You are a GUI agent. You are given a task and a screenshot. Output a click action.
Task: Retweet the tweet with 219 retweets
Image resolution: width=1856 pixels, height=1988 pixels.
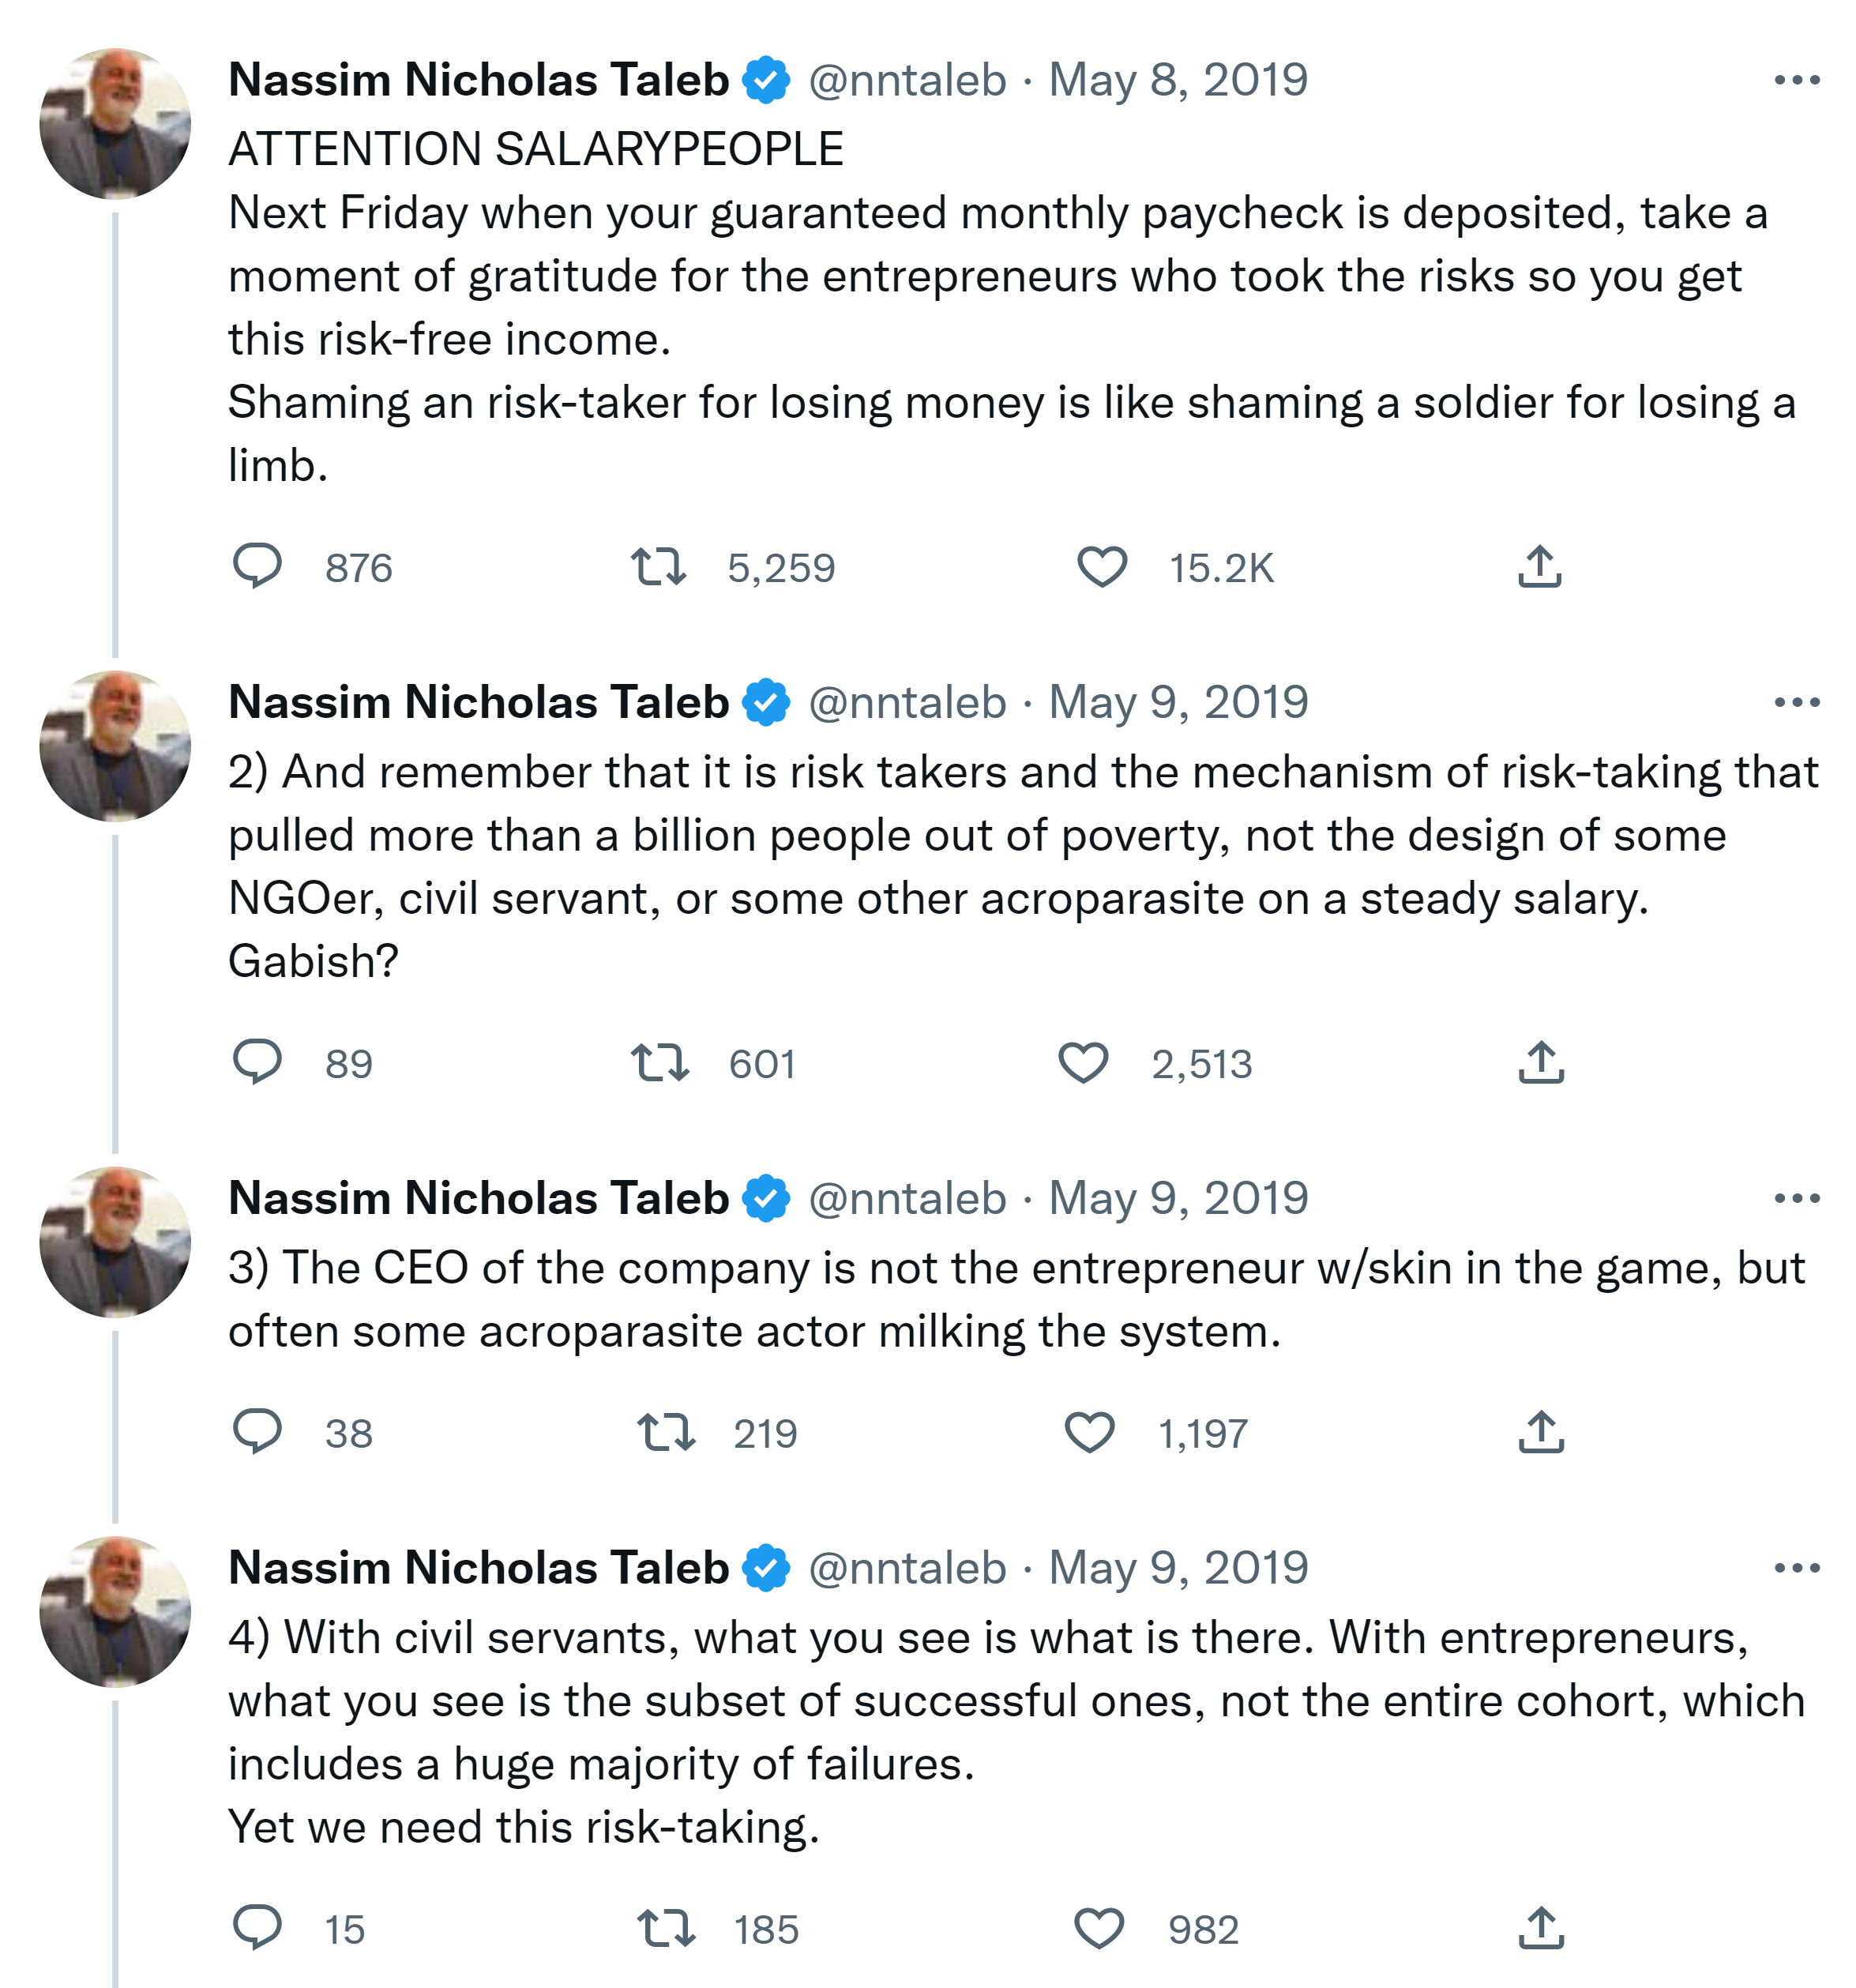click(666, 1431)
